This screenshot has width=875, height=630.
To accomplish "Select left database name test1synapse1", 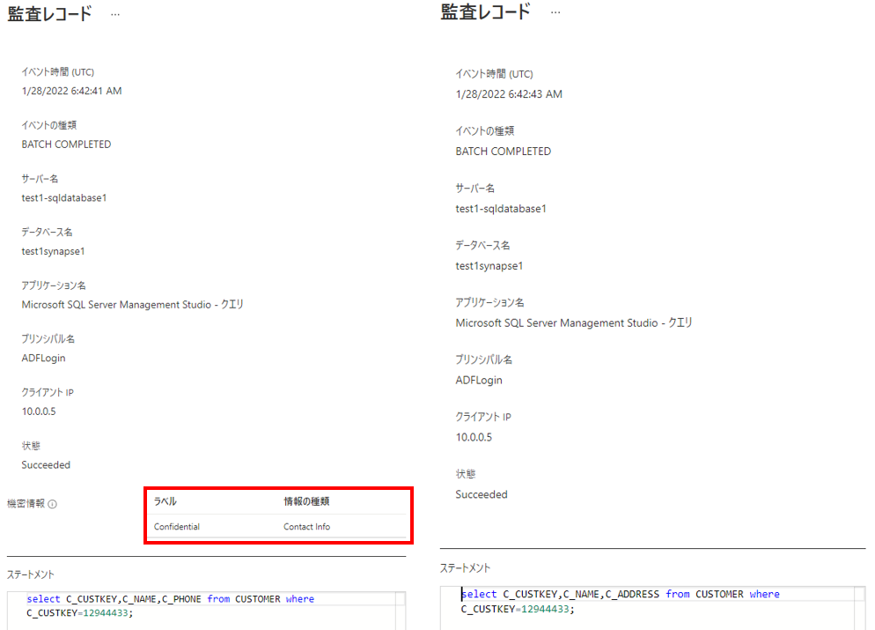I will tap(53, 251).
